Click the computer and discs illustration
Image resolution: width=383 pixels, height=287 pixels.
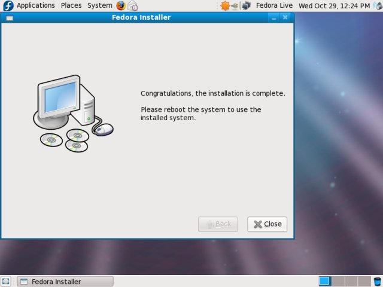pyautogui.click(x=73, y=114)
